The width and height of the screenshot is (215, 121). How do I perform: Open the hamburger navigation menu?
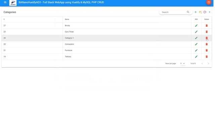(5, 2)
